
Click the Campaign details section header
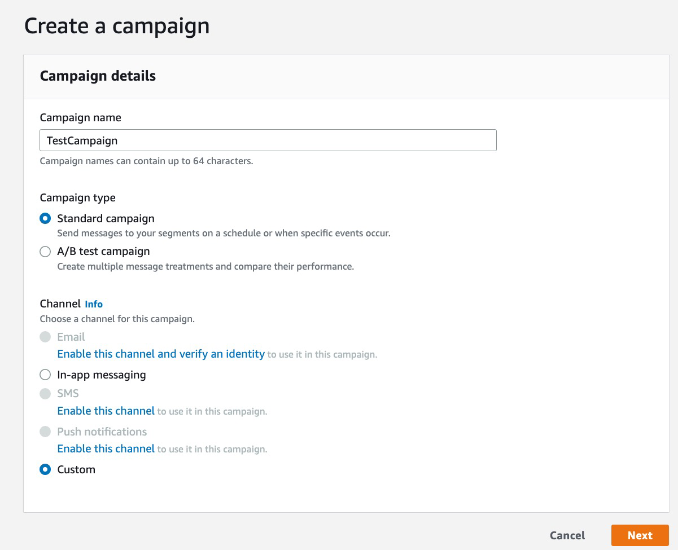pos(98,76)
